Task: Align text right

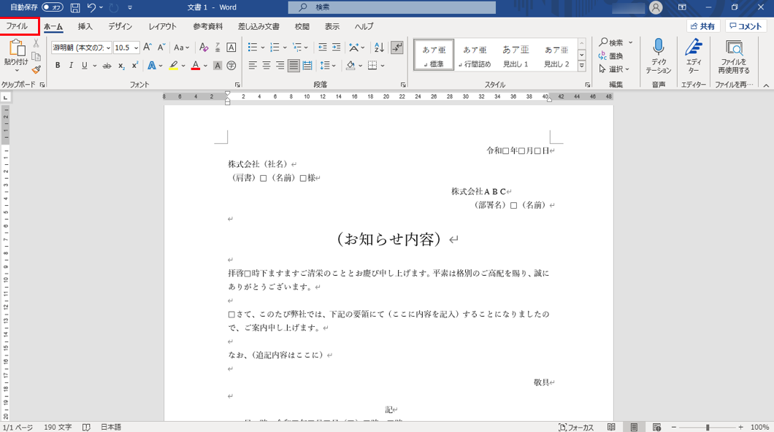Action: tap(280, 66)
